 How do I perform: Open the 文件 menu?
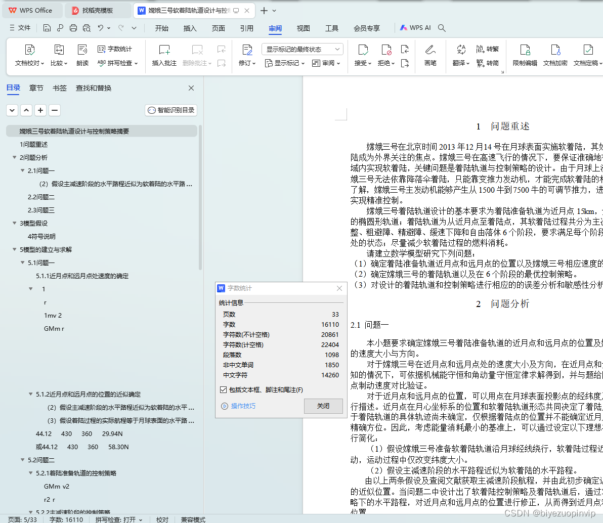20,28
